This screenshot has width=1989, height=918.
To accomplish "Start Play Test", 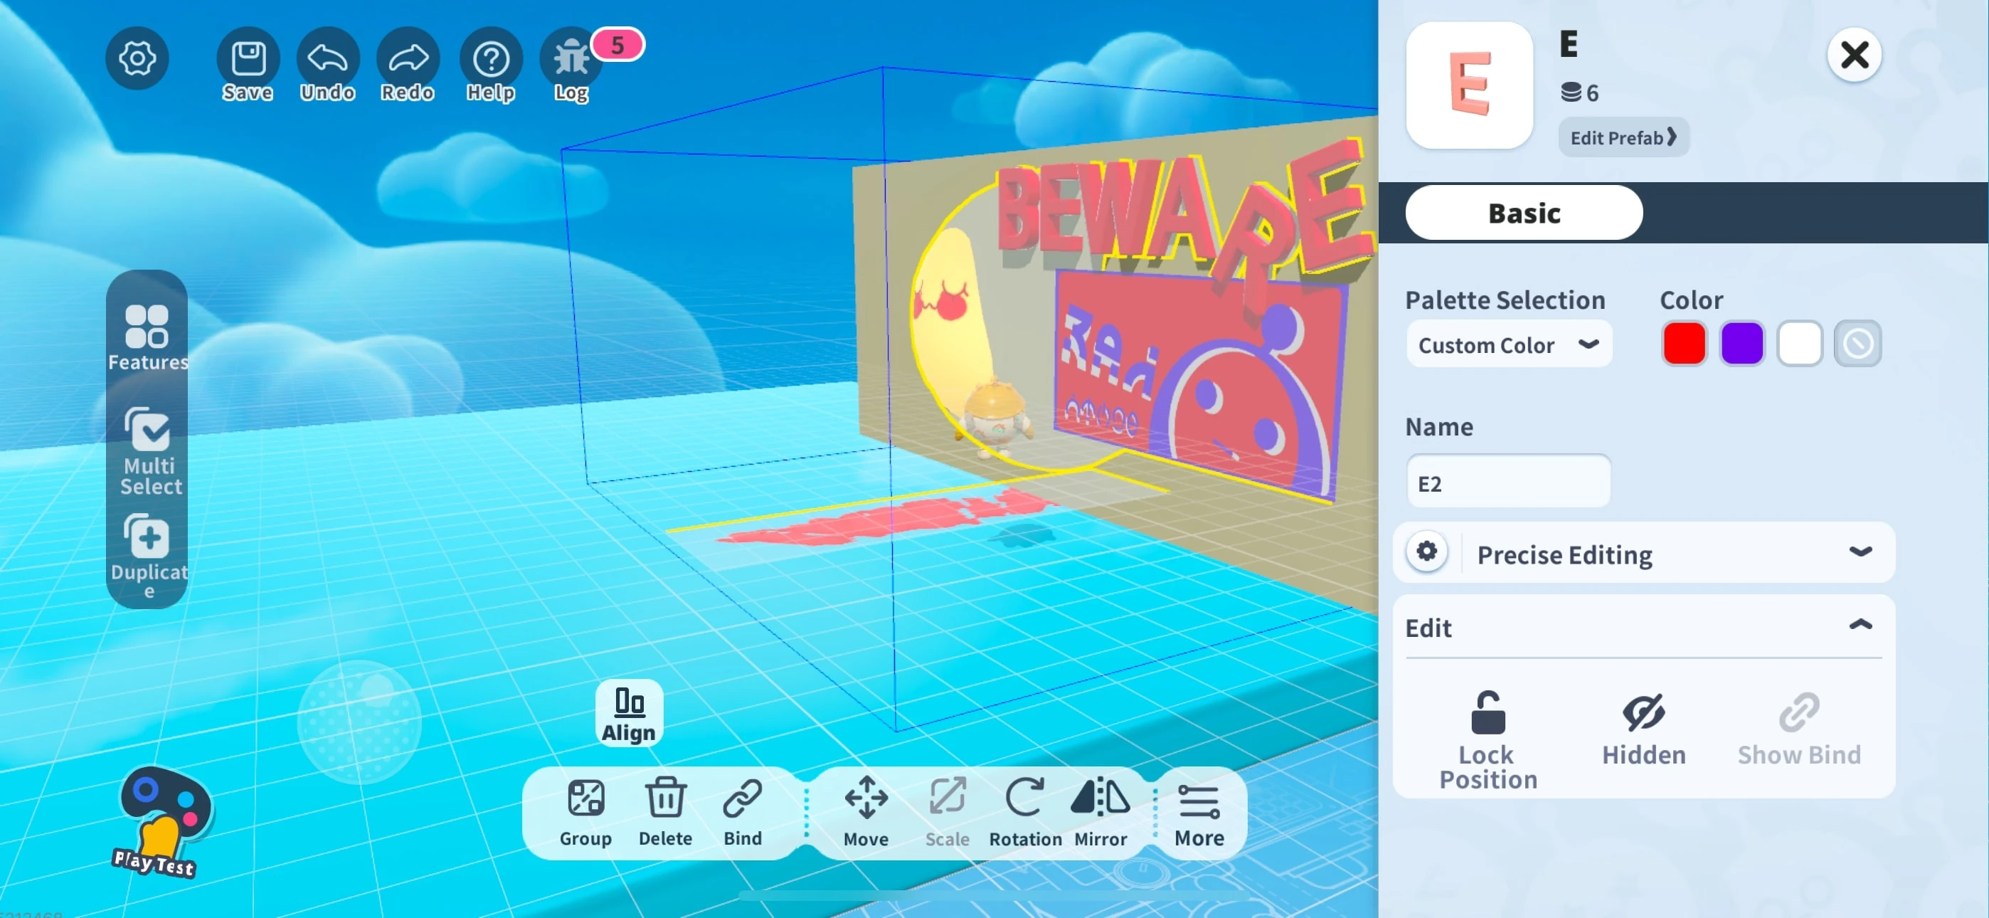I will point(160,821).
